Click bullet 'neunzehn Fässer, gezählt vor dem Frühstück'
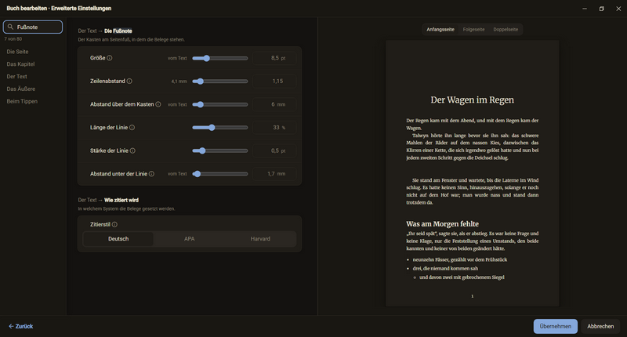 click(x=460, y=259)
